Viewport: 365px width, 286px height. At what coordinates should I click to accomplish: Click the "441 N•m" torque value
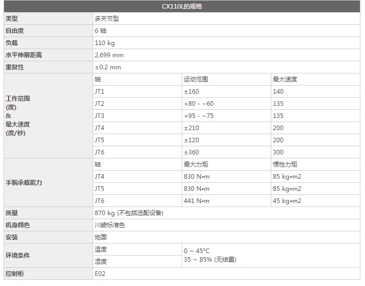pyautogui.click(x=196, y=201)
